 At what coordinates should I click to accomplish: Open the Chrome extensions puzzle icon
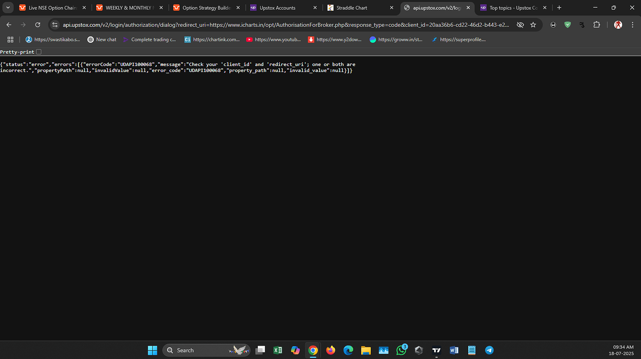(x=596, y=25)
